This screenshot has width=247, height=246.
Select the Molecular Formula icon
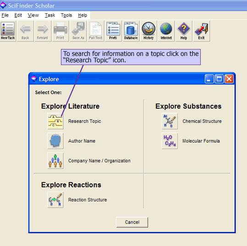point(170,141)
